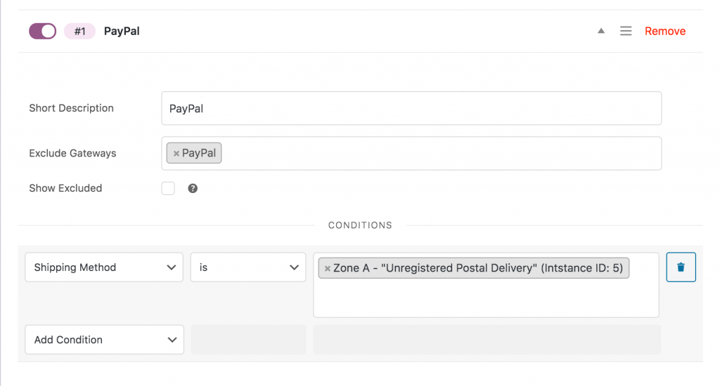Open the 'is' operator dropdown
Viewport: 720px width, 386px height.
pos(248,267)
